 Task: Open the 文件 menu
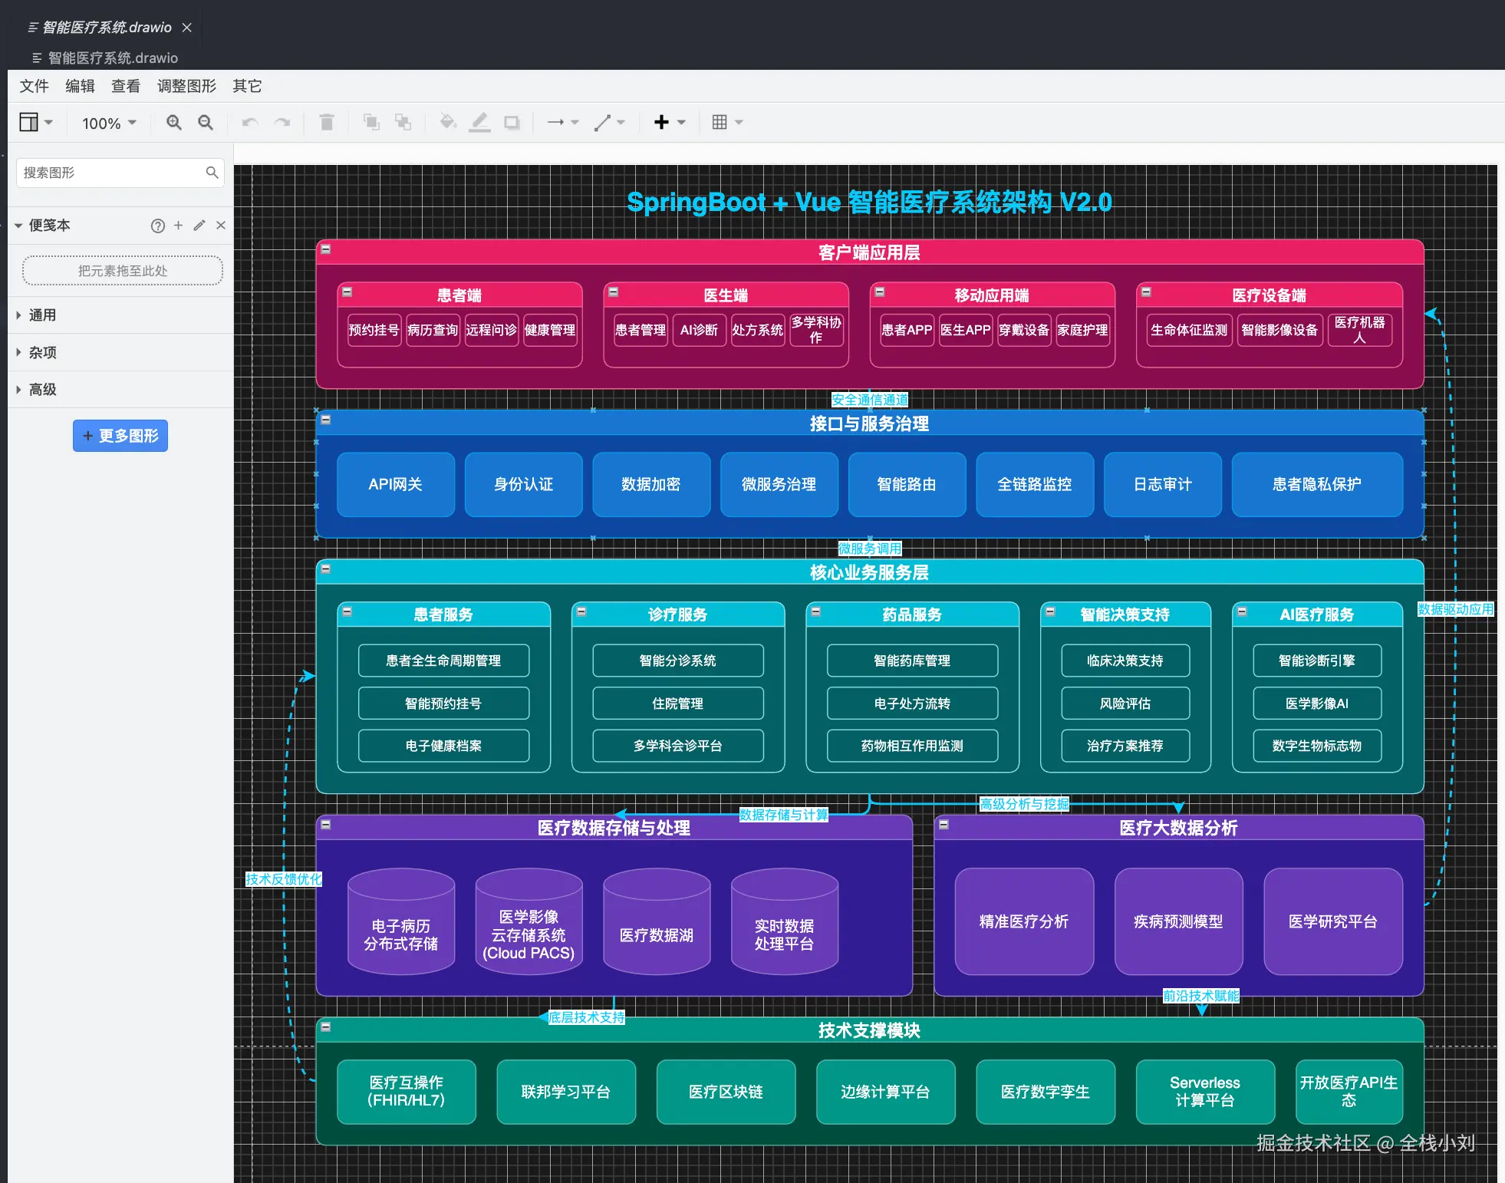click(x=34, y=86)
